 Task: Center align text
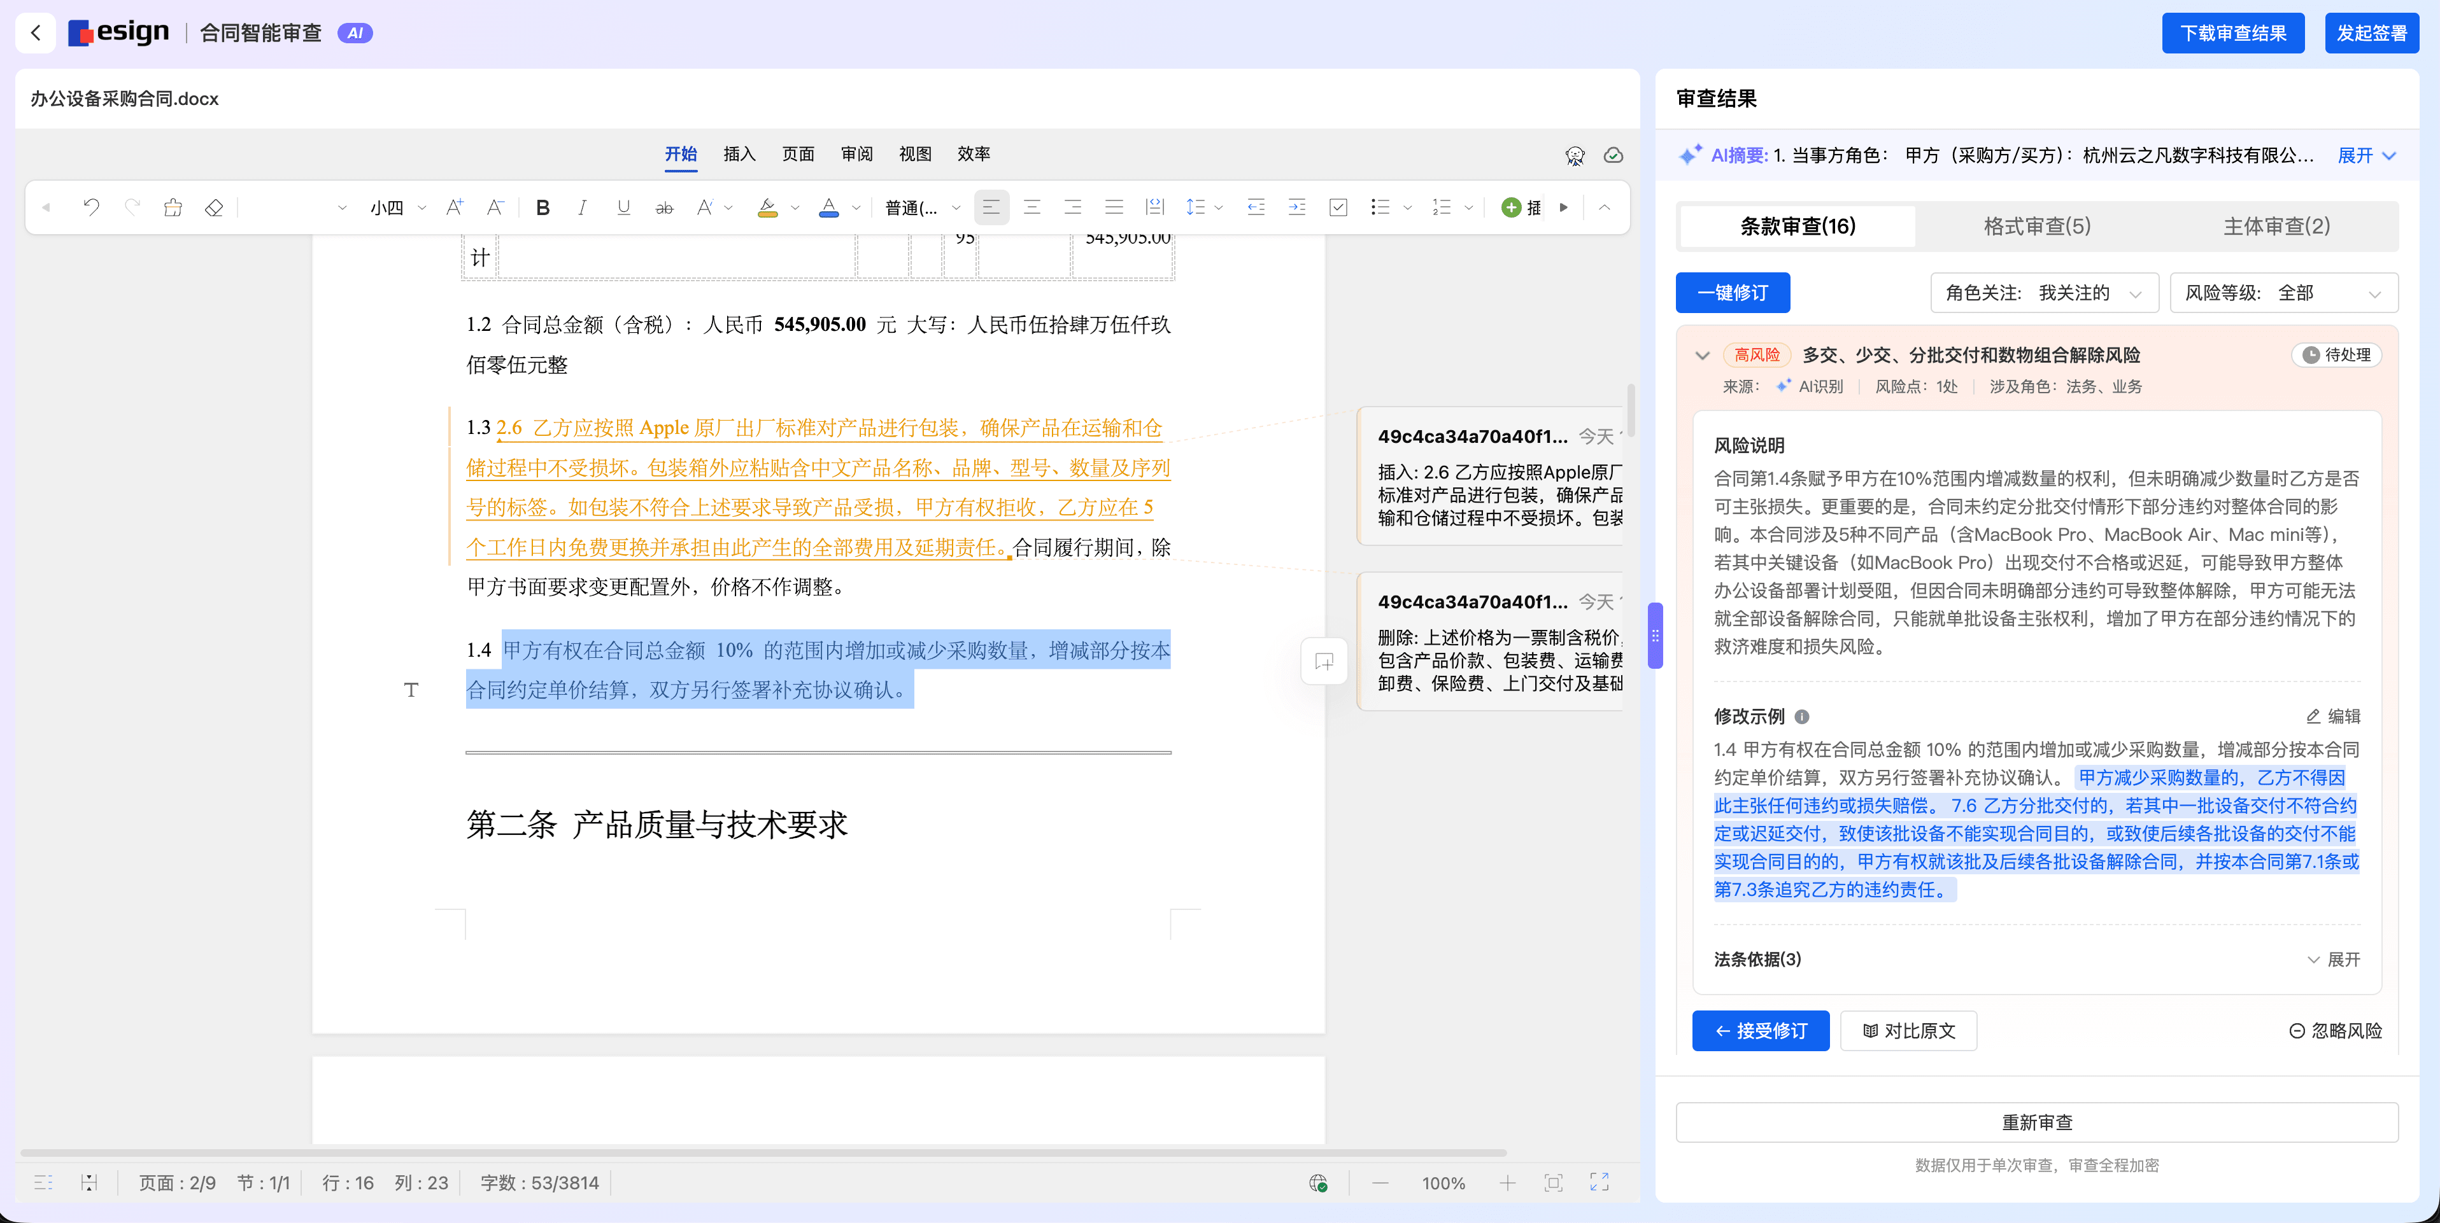coord(1032,207)
